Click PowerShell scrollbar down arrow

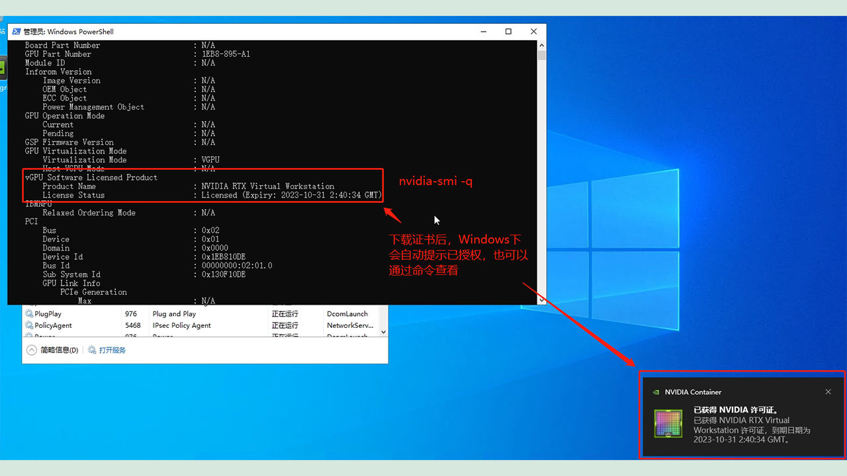542,299
